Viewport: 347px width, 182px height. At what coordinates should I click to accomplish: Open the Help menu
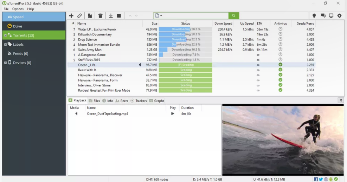(31, 9)
